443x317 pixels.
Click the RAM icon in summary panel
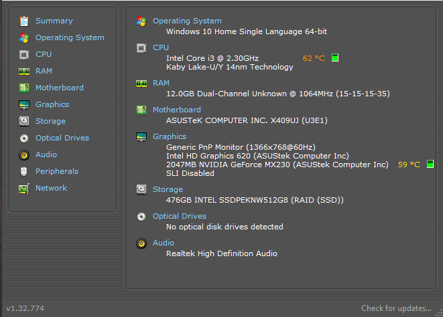[141, 84]
